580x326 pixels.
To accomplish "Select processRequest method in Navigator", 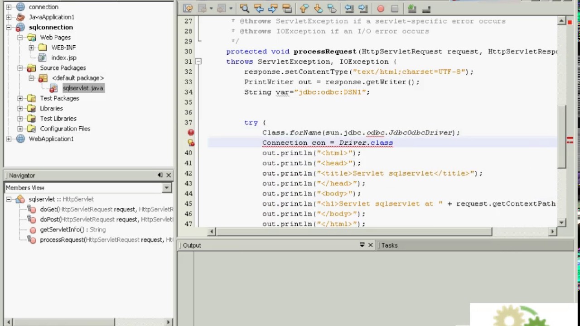I will coord(62,240).
